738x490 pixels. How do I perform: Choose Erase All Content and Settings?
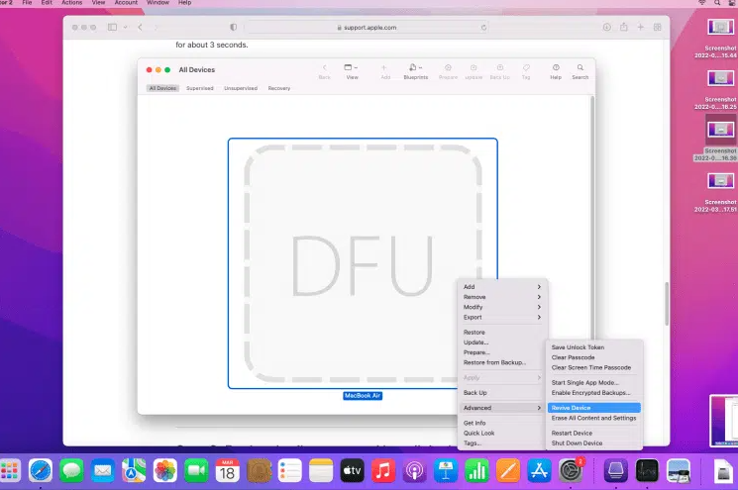tap(592, 418)
